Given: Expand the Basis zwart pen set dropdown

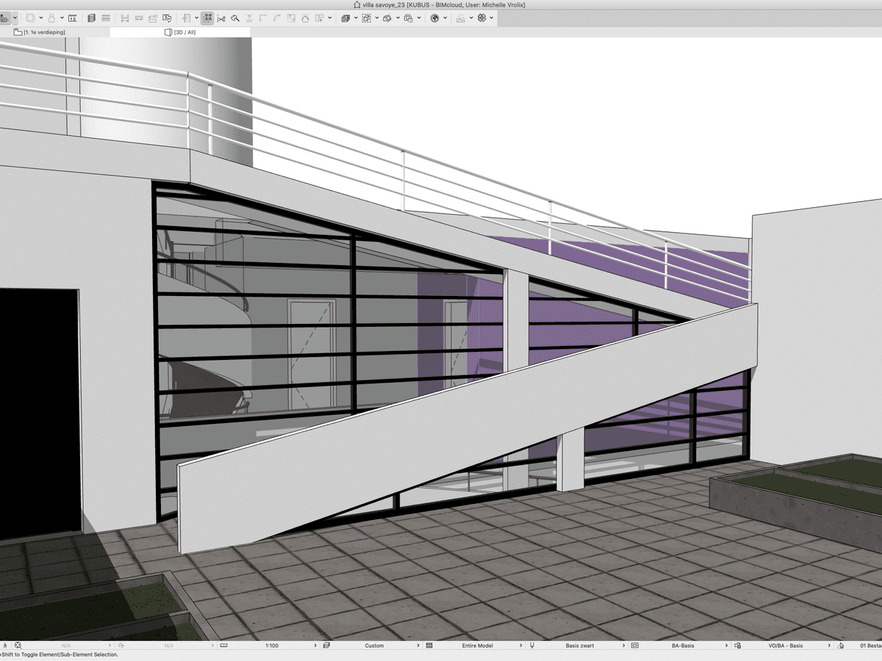Looking at the screenshot, I should point(580,646).
